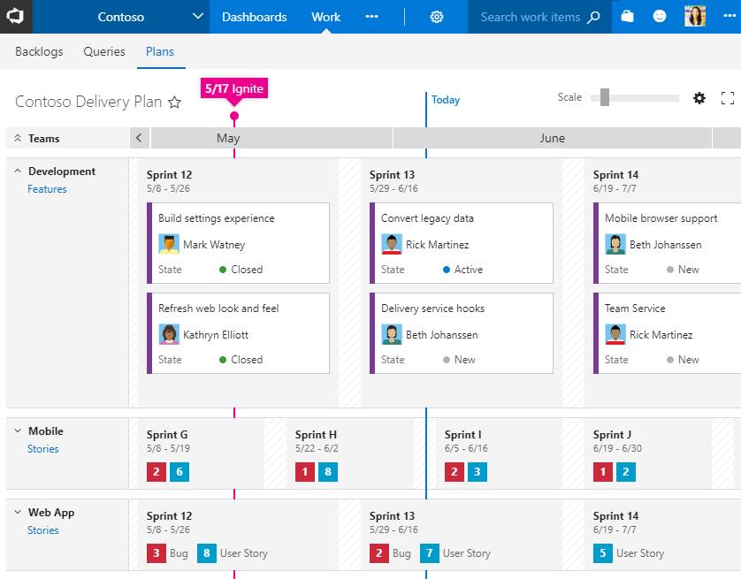
Task: Click the Visual Studio Team Services logo
Action: click(x=16, y=17)
